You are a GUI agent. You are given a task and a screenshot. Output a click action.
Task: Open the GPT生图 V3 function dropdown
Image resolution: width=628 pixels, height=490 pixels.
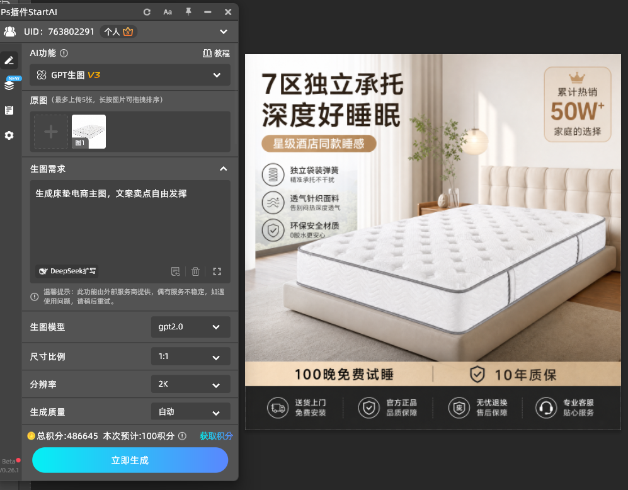pos(130,75)
